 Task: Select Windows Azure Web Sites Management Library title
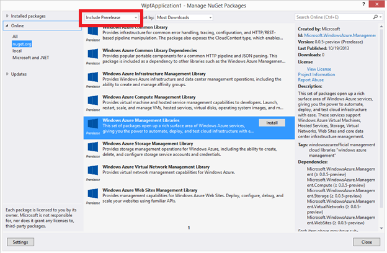tap(150, 190)
